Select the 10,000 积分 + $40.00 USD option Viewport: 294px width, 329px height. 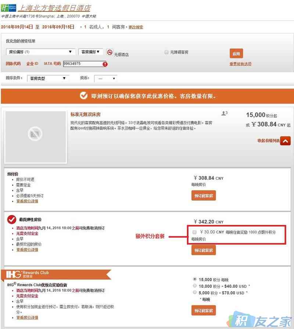[x=195, y=286]
